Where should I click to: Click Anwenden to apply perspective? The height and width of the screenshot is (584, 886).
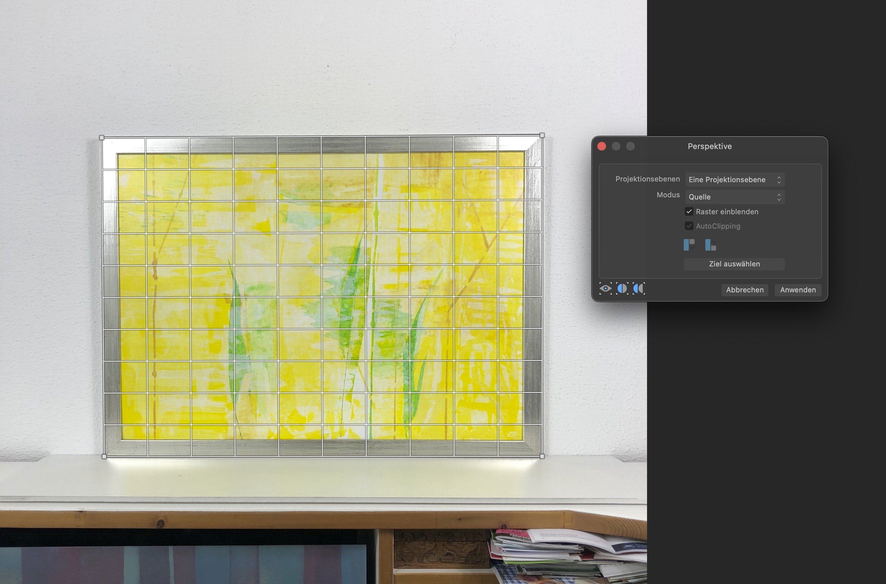pos(798,290)
